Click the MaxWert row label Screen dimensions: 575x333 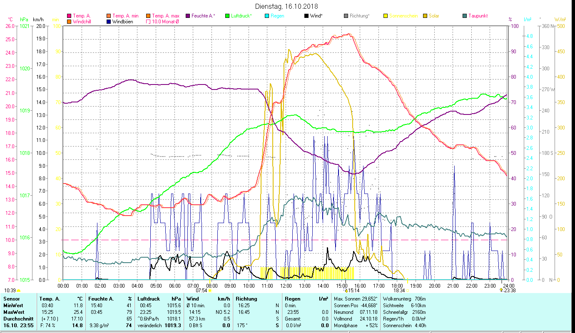[x=14, y=312]
